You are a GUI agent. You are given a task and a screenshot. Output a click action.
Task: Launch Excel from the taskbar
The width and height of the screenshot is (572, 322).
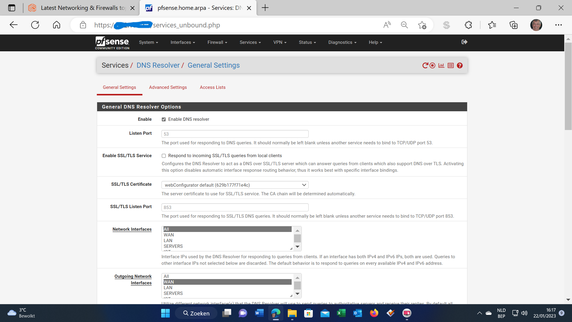click(341, 313)
